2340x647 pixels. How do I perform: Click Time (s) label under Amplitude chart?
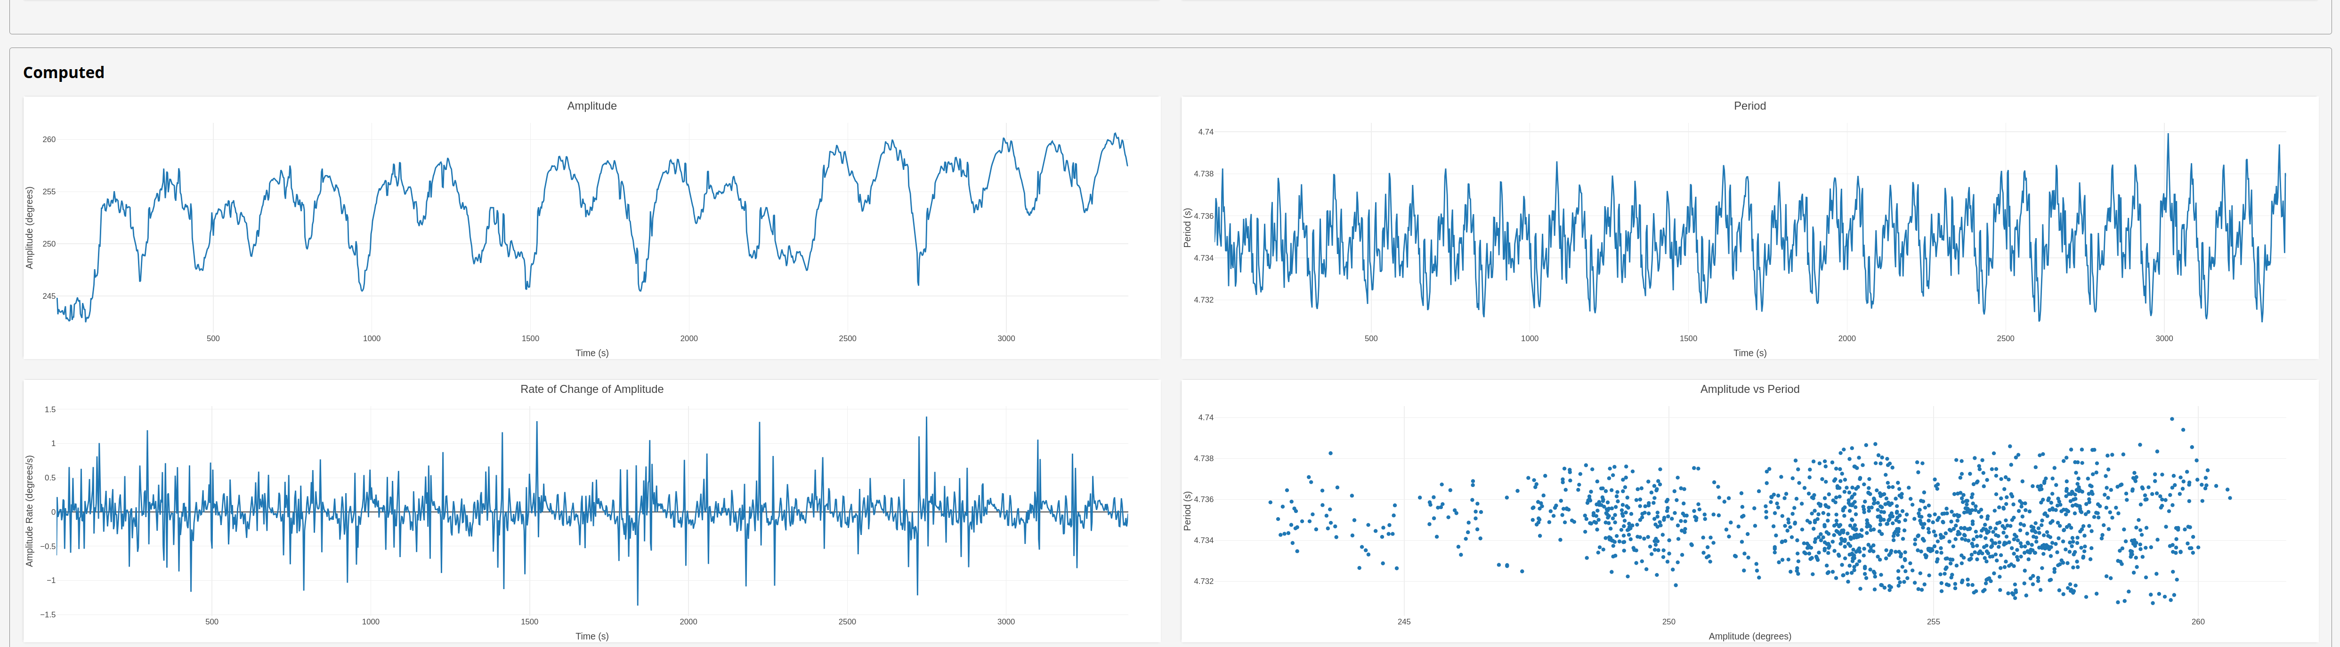(x=591, y=353)
